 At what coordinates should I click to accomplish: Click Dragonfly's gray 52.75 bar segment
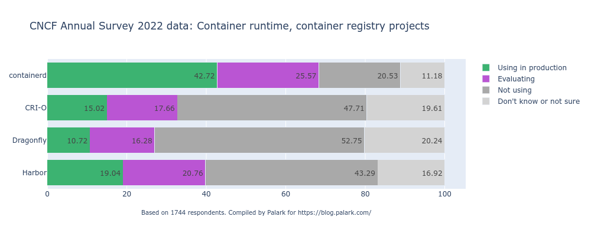(x=259, y=140)
